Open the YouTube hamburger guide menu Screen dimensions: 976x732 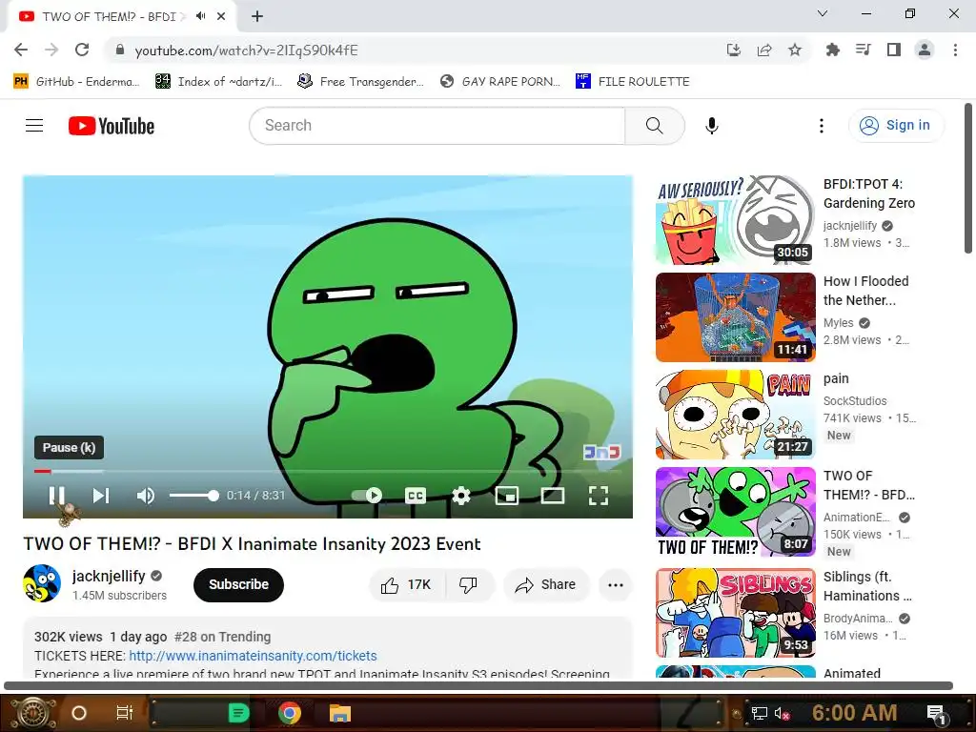34,126
